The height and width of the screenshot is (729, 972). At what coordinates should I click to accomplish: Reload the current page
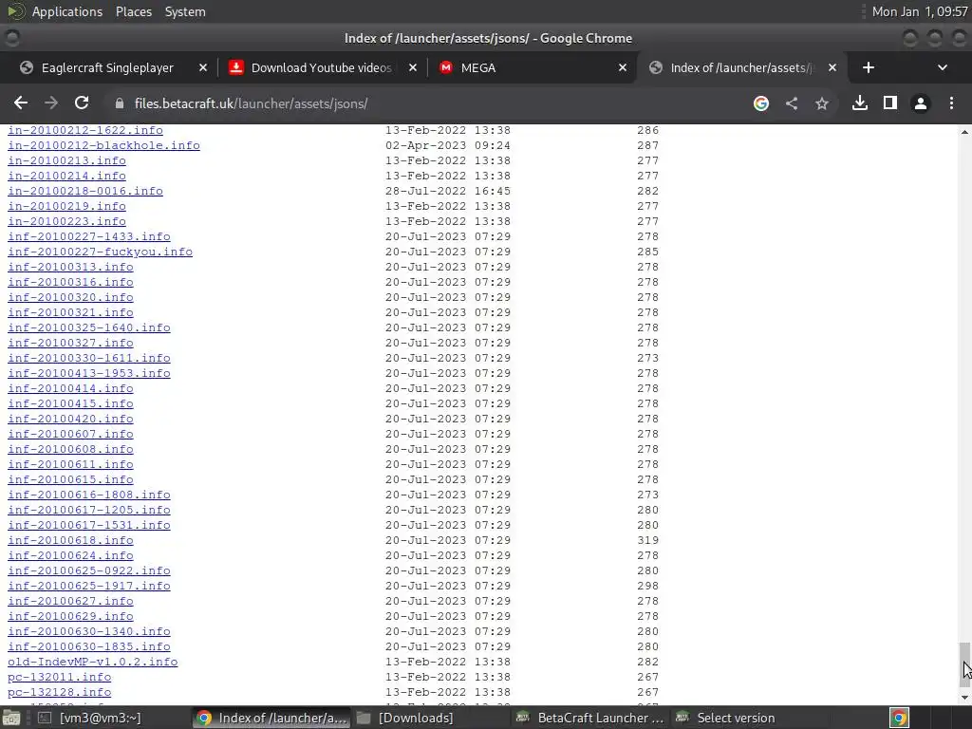[82, 103]
